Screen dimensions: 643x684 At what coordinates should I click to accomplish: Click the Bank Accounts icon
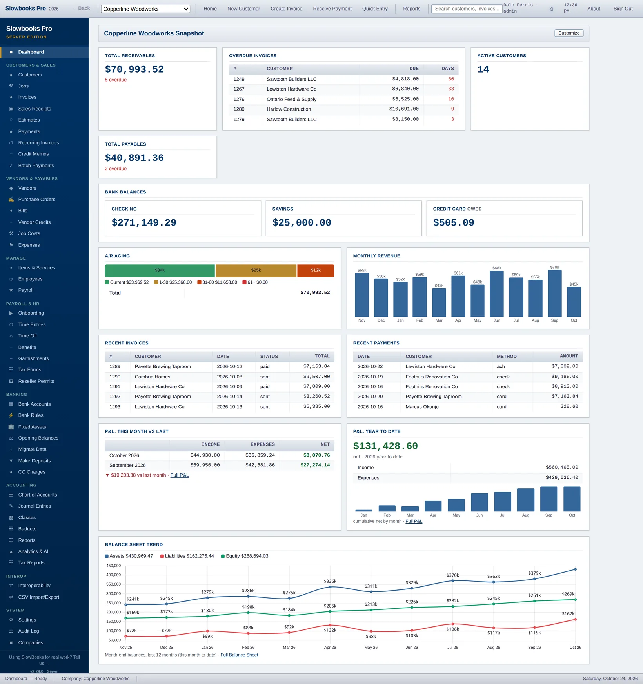coord(11,404)
